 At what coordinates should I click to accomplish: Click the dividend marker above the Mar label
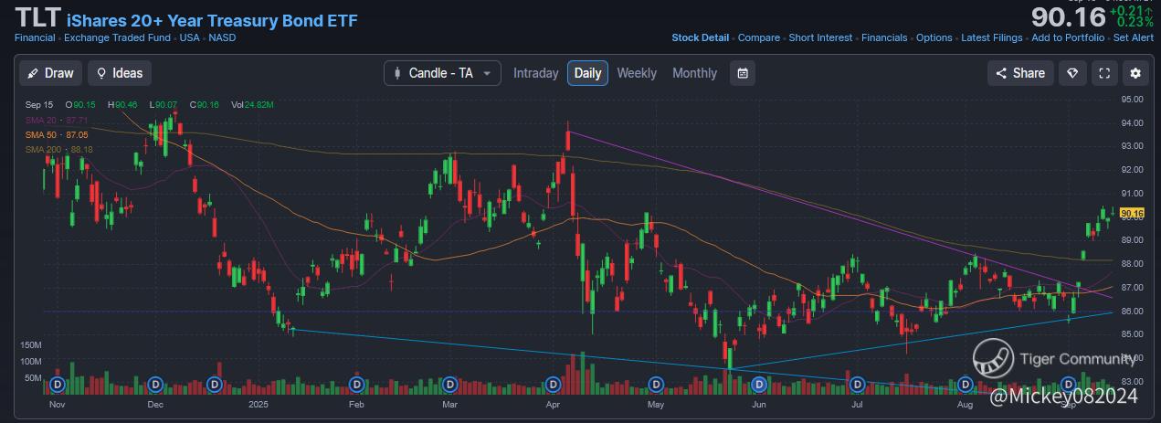point(450,384)
